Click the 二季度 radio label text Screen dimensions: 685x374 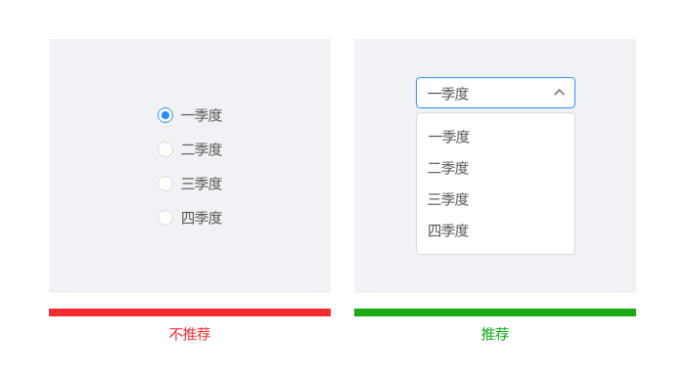click(202, 150)
